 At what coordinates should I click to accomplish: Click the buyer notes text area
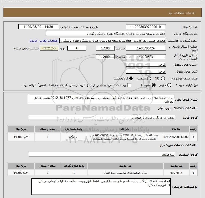click(x=101, y=187)
